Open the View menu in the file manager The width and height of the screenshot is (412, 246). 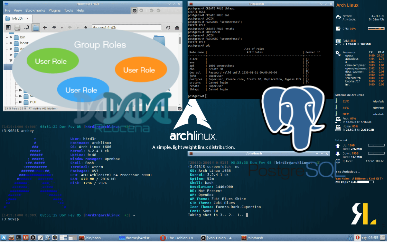point(18,10)
